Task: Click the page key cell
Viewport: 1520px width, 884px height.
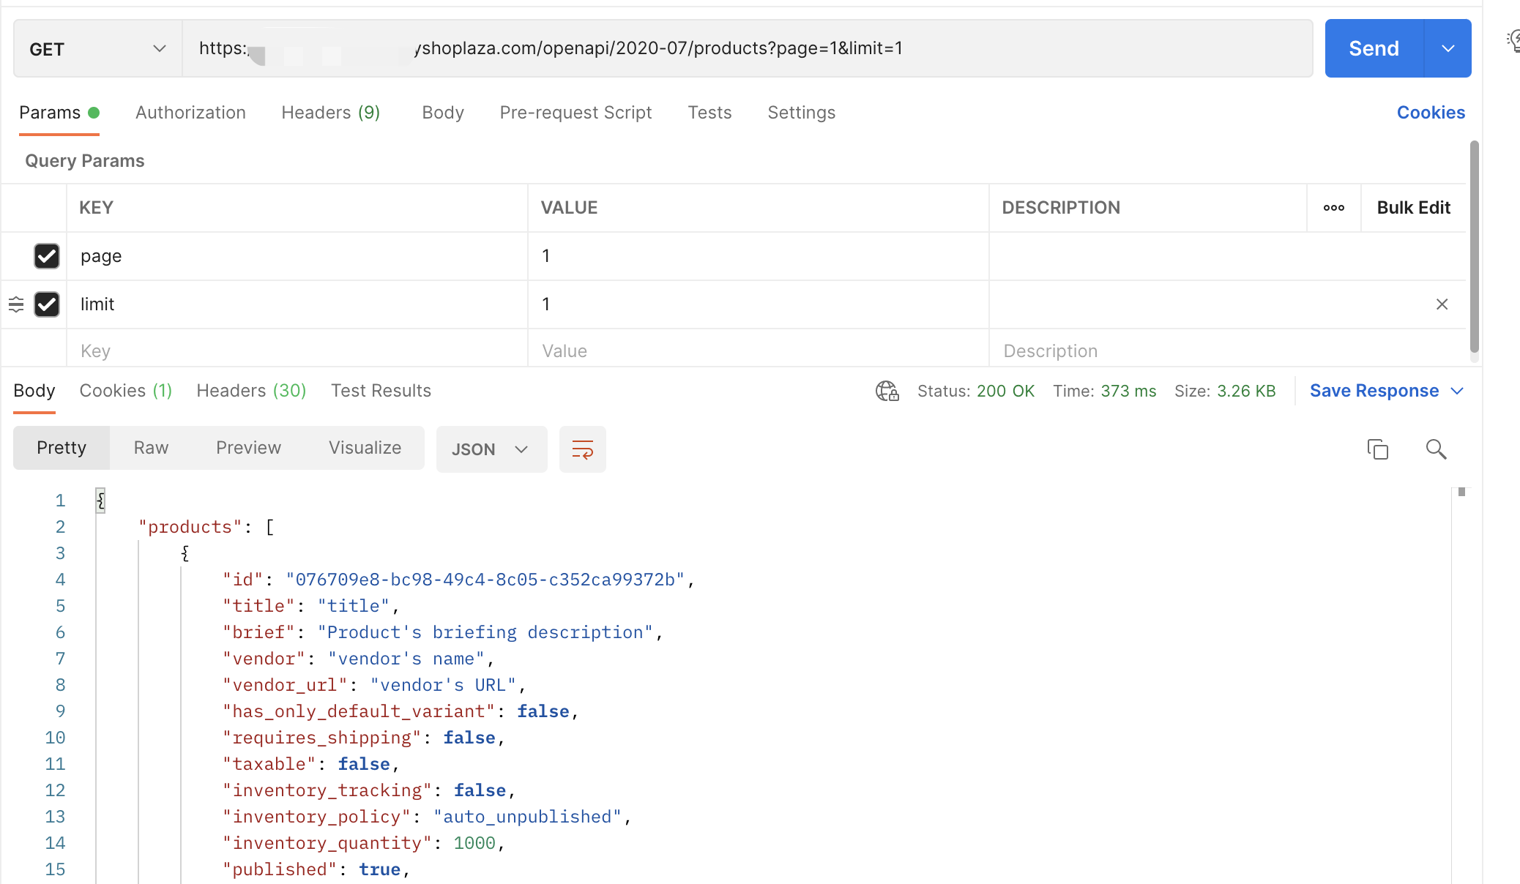Action: tap(297, 256)
